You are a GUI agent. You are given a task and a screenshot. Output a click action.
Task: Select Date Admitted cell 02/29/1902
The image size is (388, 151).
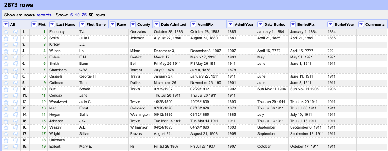pos(171,89)
